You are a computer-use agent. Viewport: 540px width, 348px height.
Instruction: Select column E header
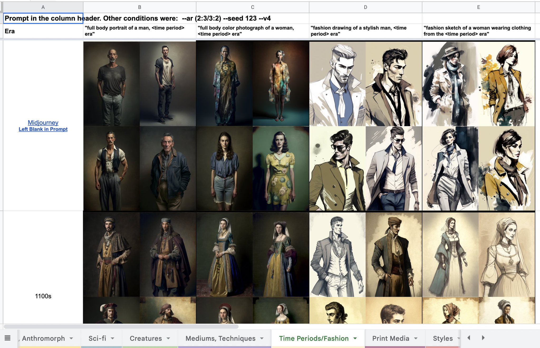(x=478, y=7)
